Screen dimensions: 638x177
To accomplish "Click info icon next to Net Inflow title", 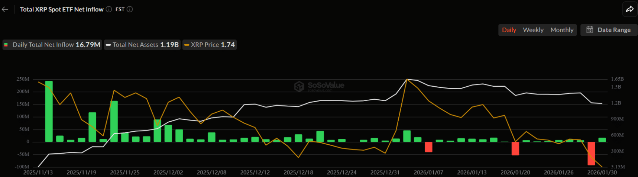I will coord(109,9).
